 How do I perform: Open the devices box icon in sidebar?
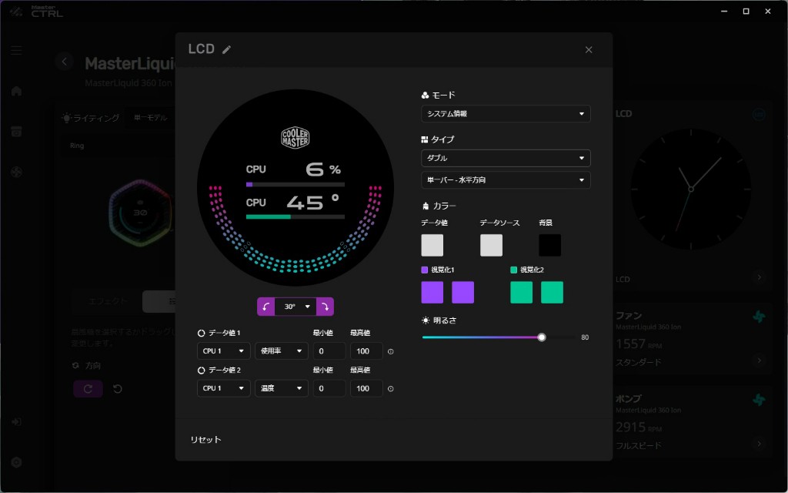click(17, 132)
